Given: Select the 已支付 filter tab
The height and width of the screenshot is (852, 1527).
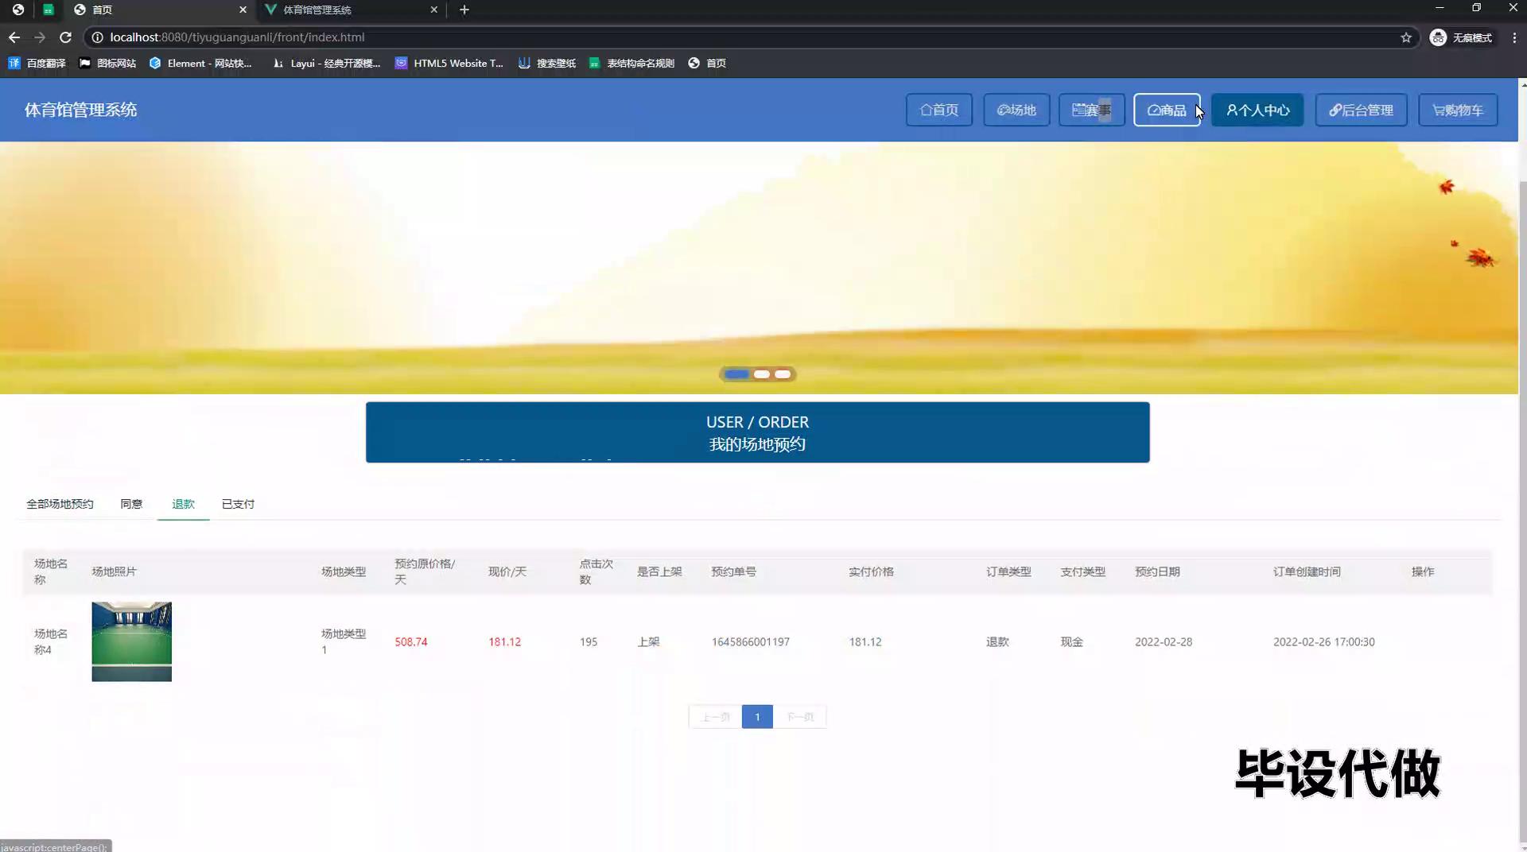Looking at the screenshot, I should (x=238, y=504).
